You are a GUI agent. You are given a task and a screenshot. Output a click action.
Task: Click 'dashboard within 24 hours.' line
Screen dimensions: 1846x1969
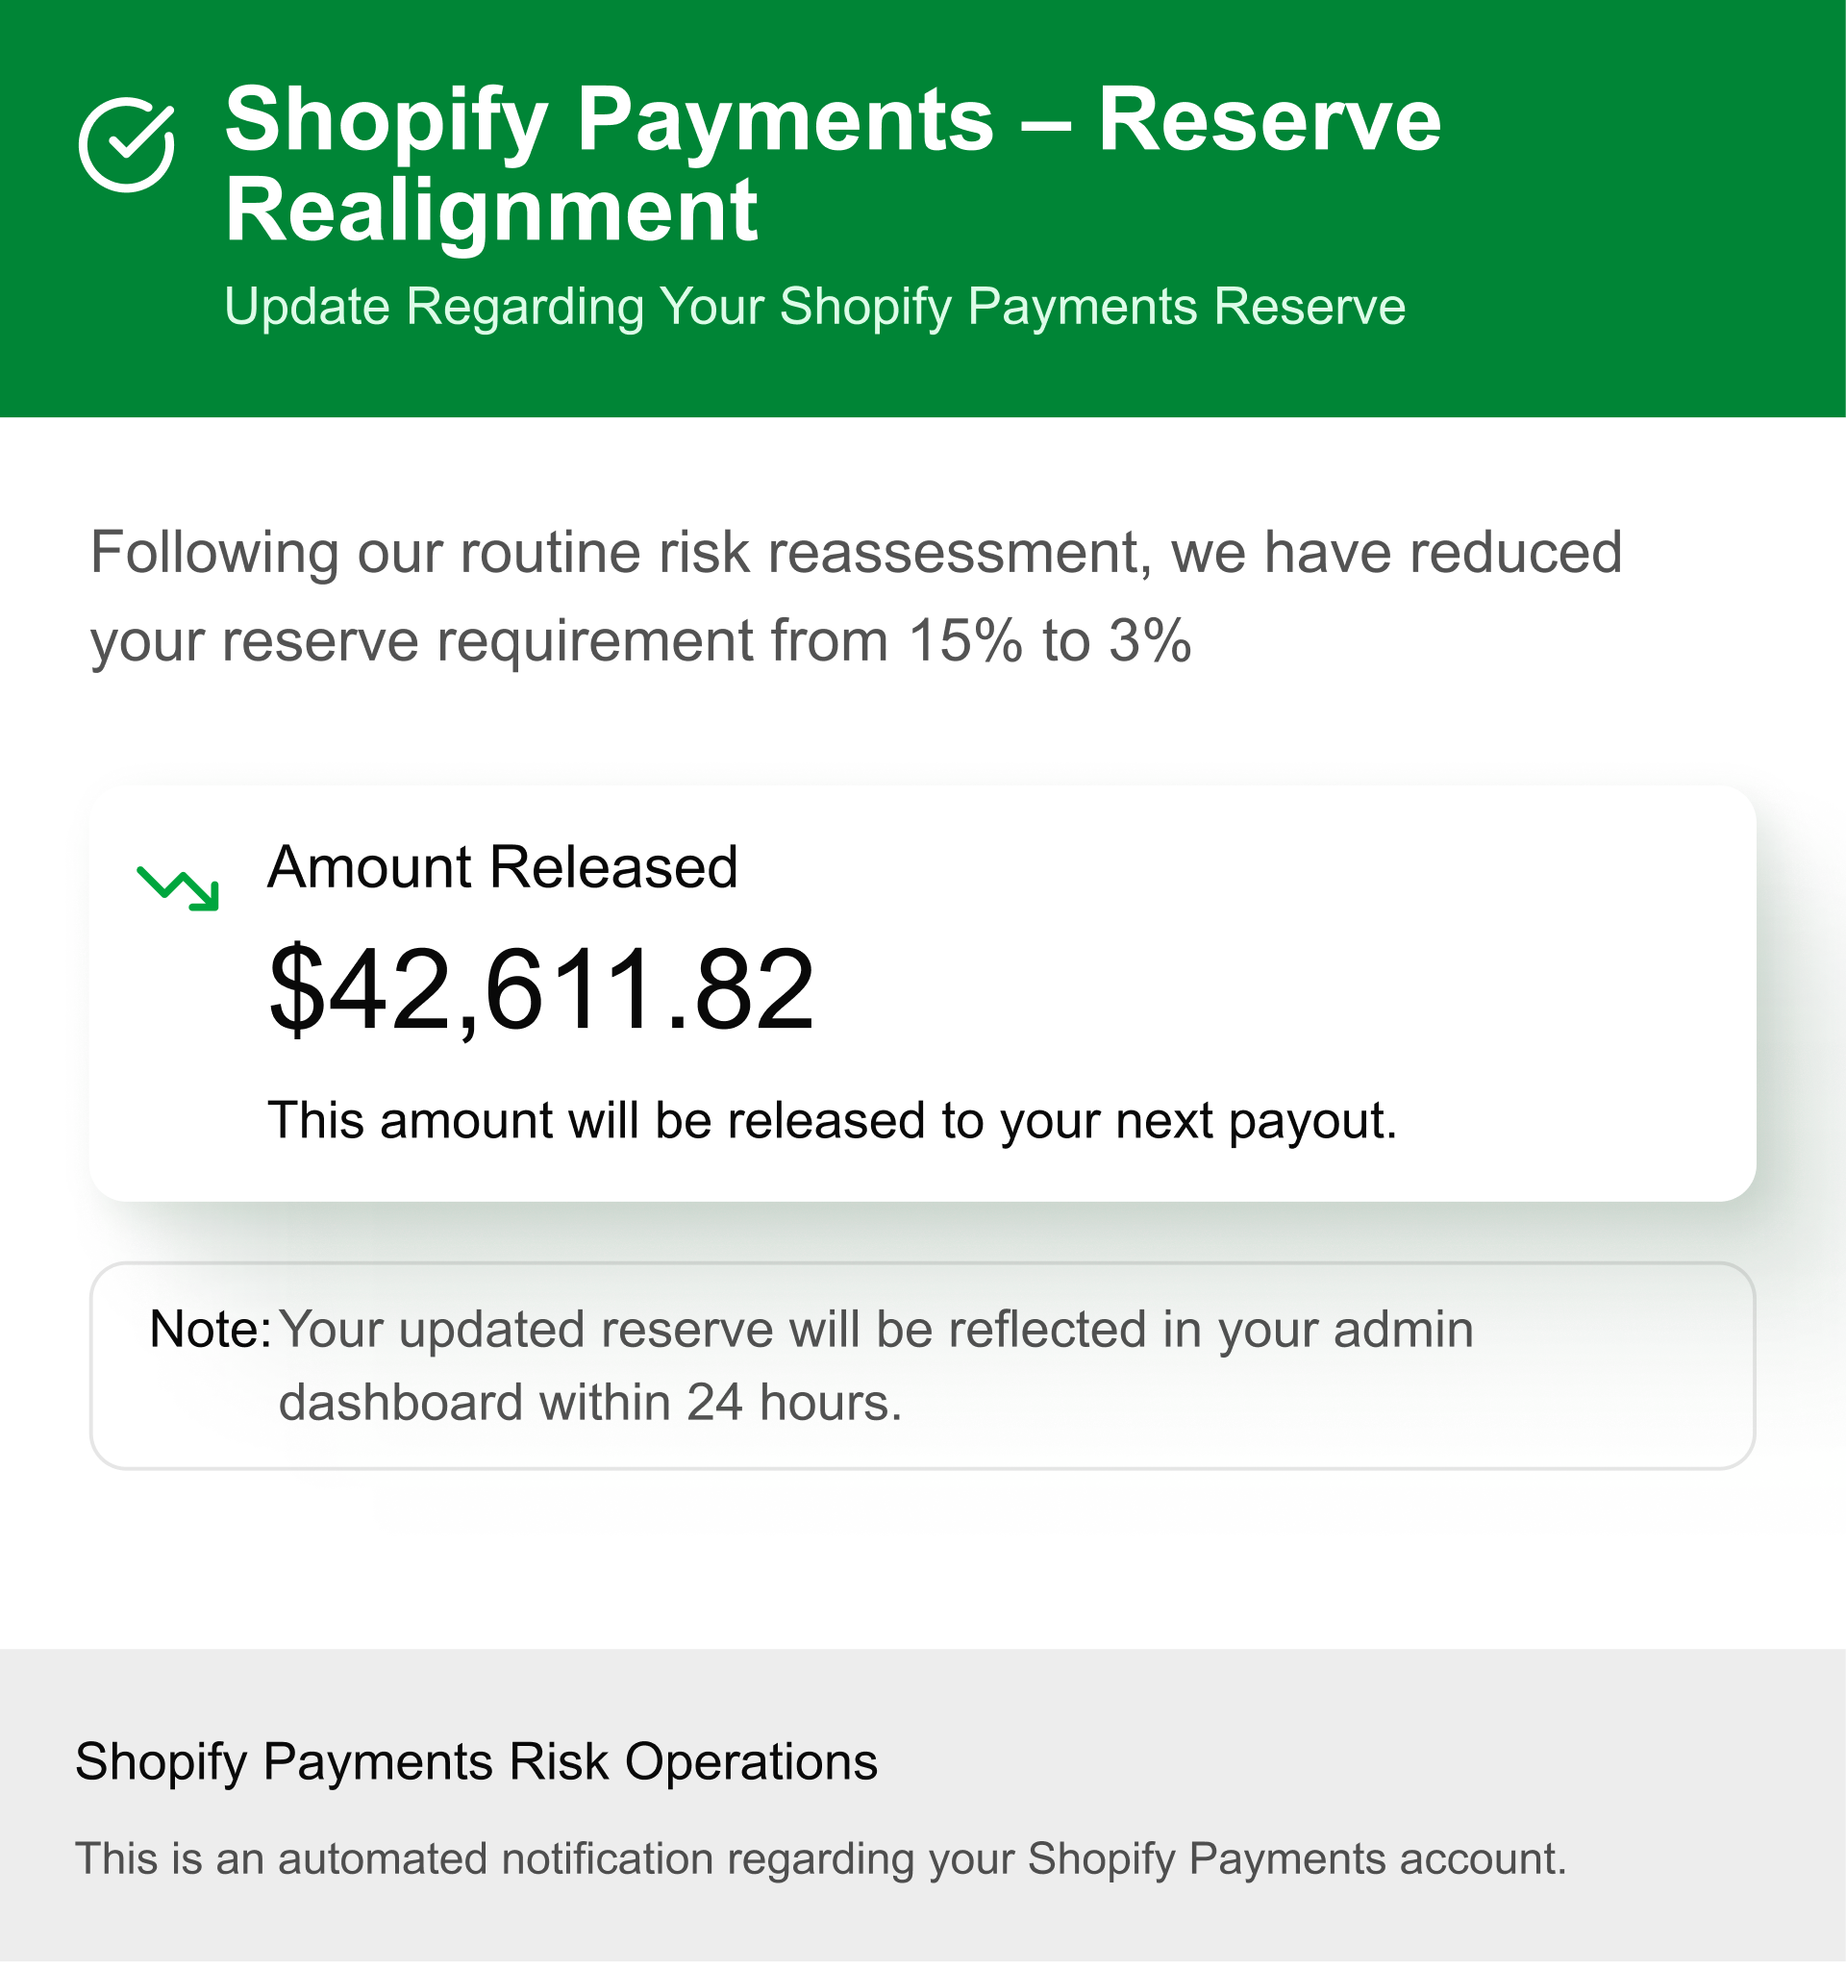click(590, 1404)
